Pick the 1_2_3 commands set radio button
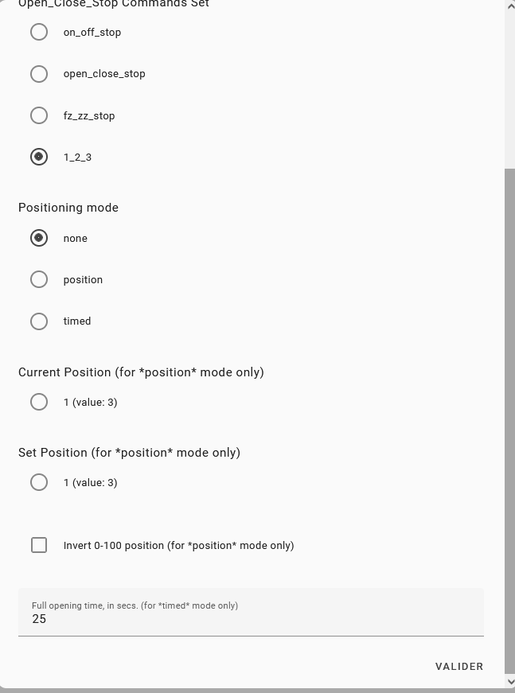 pyautogui.click(x=39, y=157)
